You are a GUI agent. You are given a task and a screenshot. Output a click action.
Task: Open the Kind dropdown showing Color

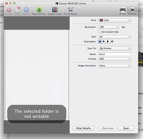pos(114,20)
